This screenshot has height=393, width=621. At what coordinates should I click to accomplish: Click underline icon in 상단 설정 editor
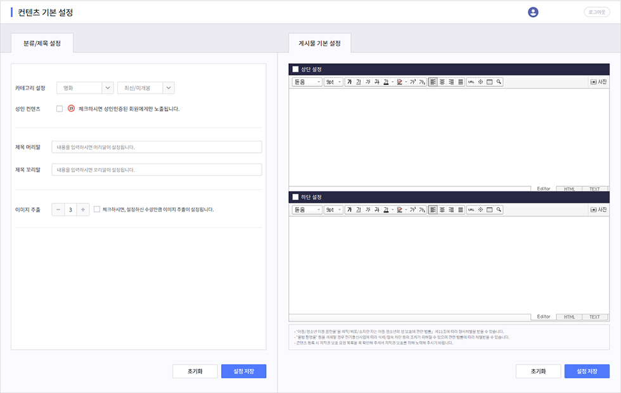(x=359, y=82)
